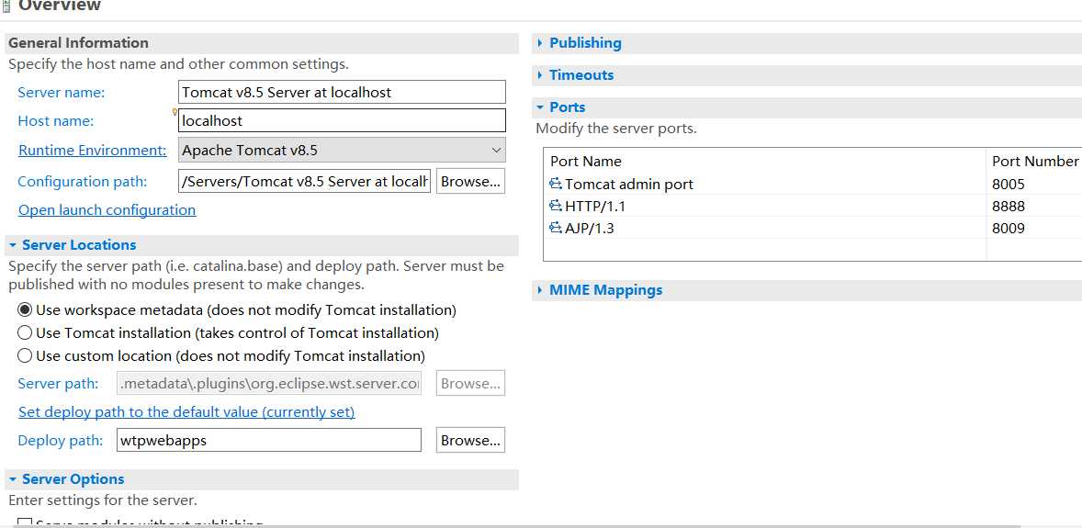Open the Runtime Environment dropdown
The width and height of the screenshot is (1082, 528).
click(342, 150)
